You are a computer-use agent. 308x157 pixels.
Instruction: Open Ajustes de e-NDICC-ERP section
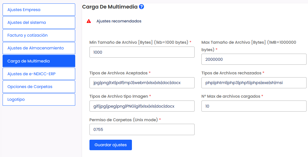point(39,74)
